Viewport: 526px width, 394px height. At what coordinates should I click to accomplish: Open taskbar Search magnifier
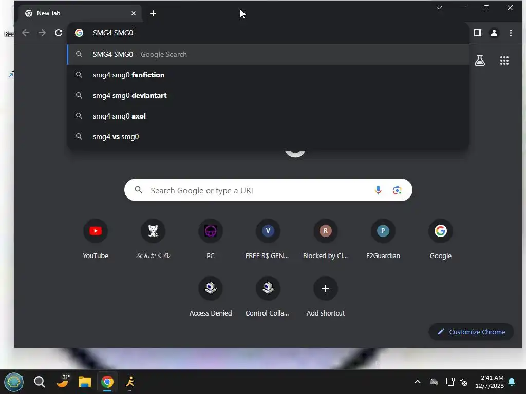click(x=39, y=382)
